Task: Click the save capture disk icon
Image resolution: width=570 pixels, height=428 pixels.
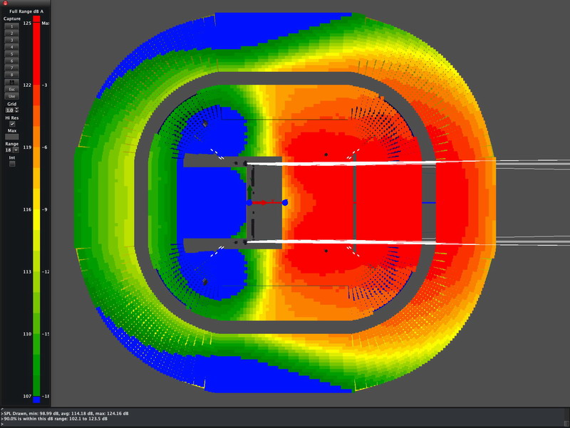Action: (11, 81)
